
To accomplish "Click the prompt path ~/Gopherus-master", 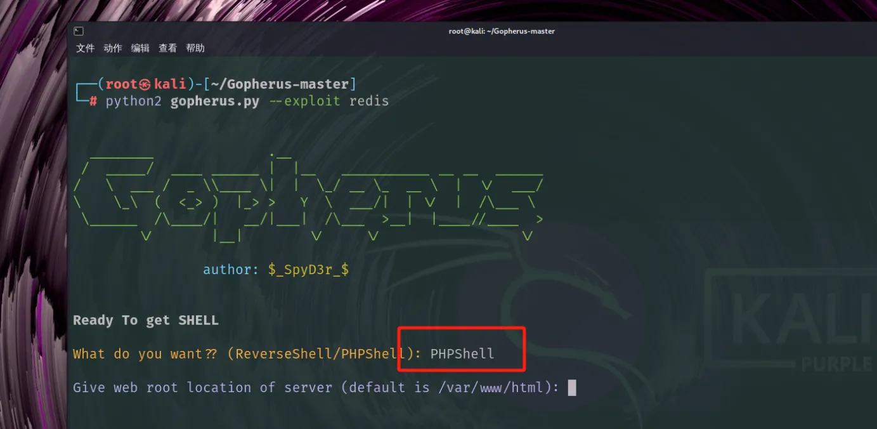I will click(x=280, y=84).
